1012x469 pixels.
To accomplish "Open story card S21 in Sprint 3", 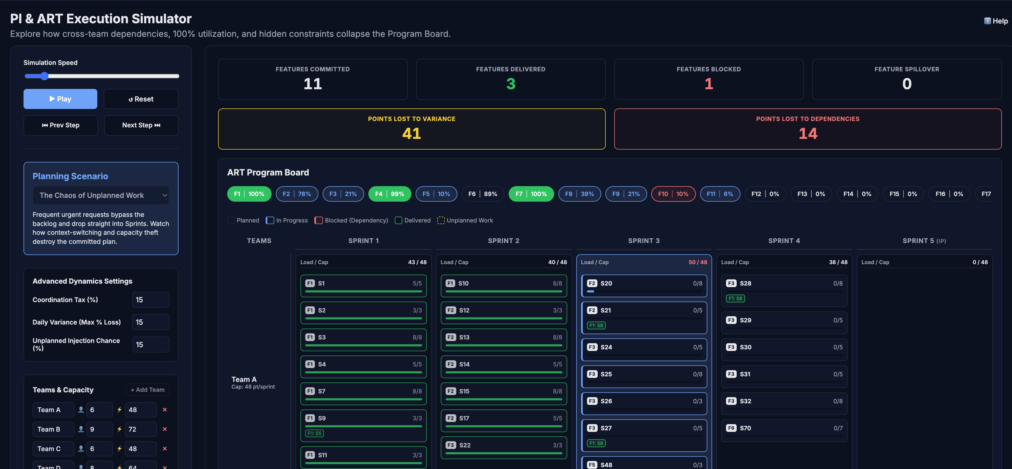I will tap(644, 318).
